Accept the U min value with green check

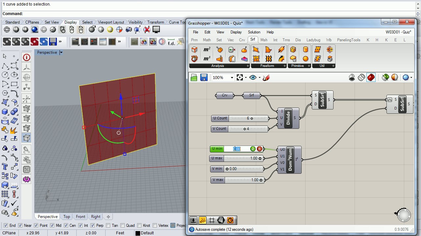pos(253,149)
